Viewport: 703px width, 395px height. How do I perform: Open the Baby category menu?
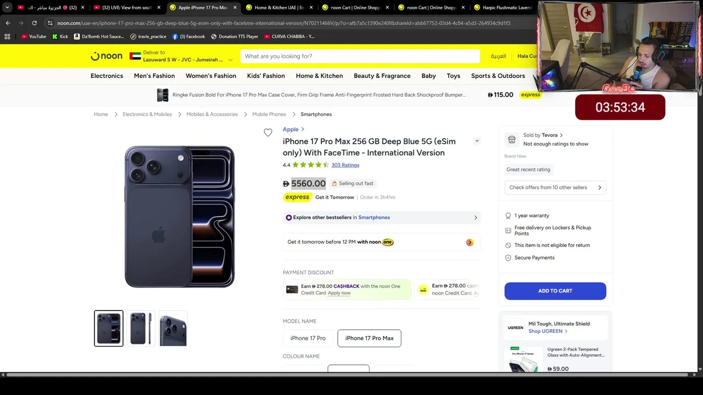428,76
